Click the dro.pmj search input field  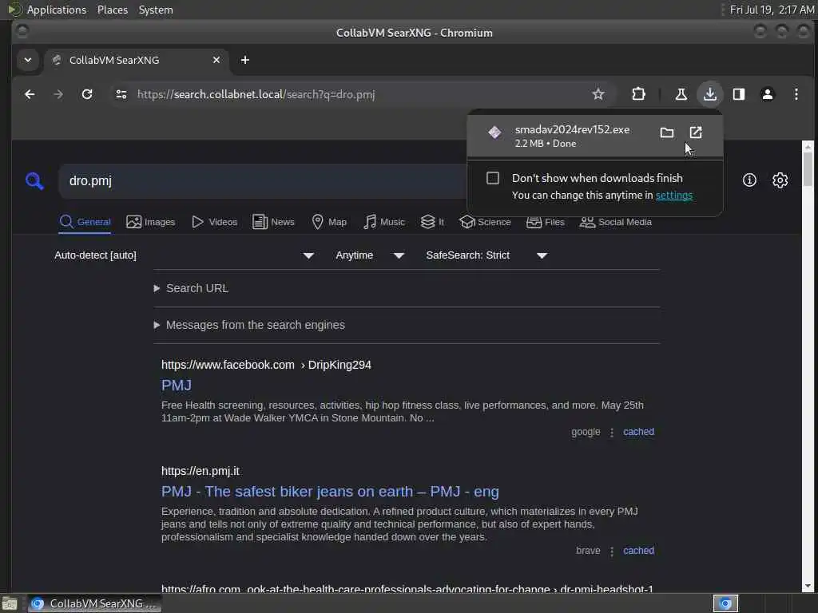(264, 181)
